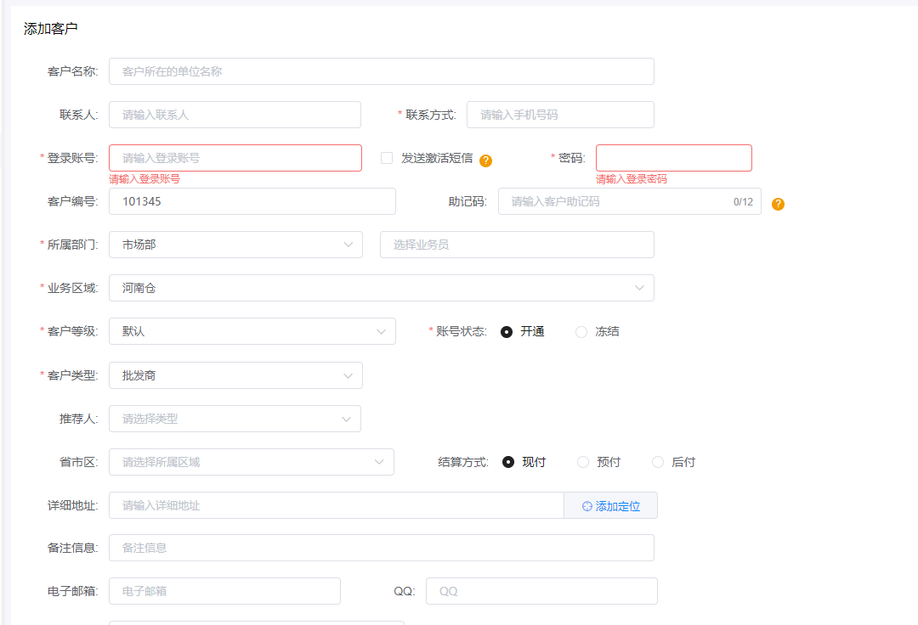Expand the 业务区域 dropdown showing 河南仓
918x625 pixels.
(381, 288)
